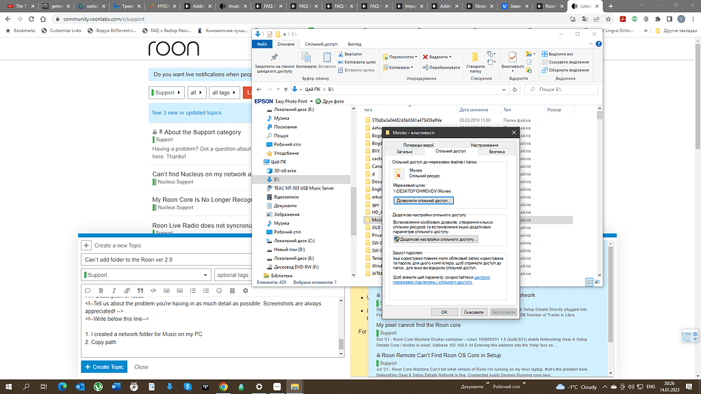The height and width of the screenshot is (394, 701).
Task: Open the Властивості dropdown arrow
Action: coord(513,71)
